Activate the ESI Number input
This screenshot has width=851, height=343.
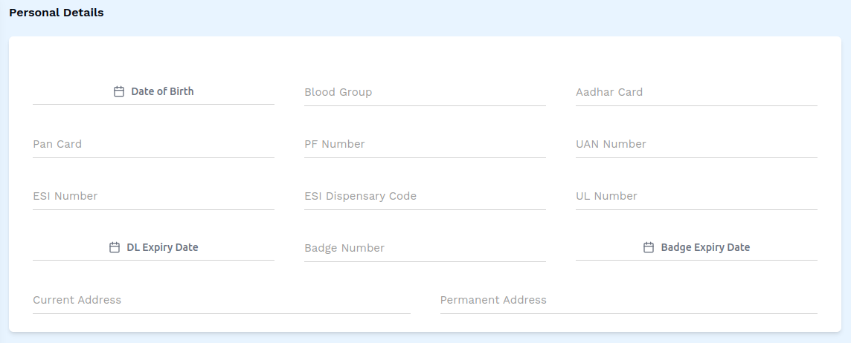point(153,197)
